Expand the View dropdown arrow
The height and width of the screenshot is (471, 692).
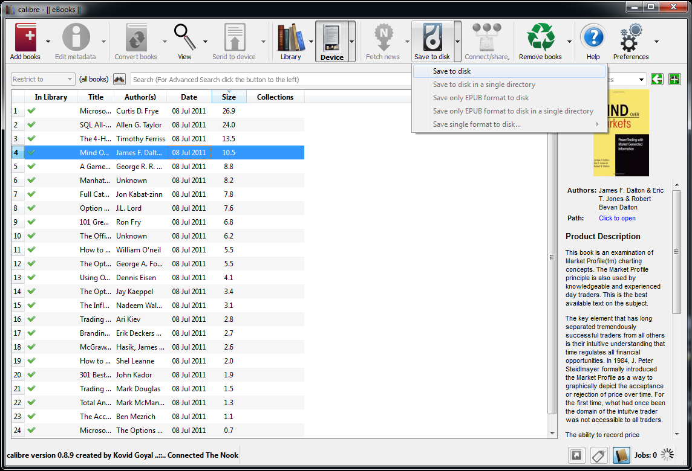pos(205,42)
